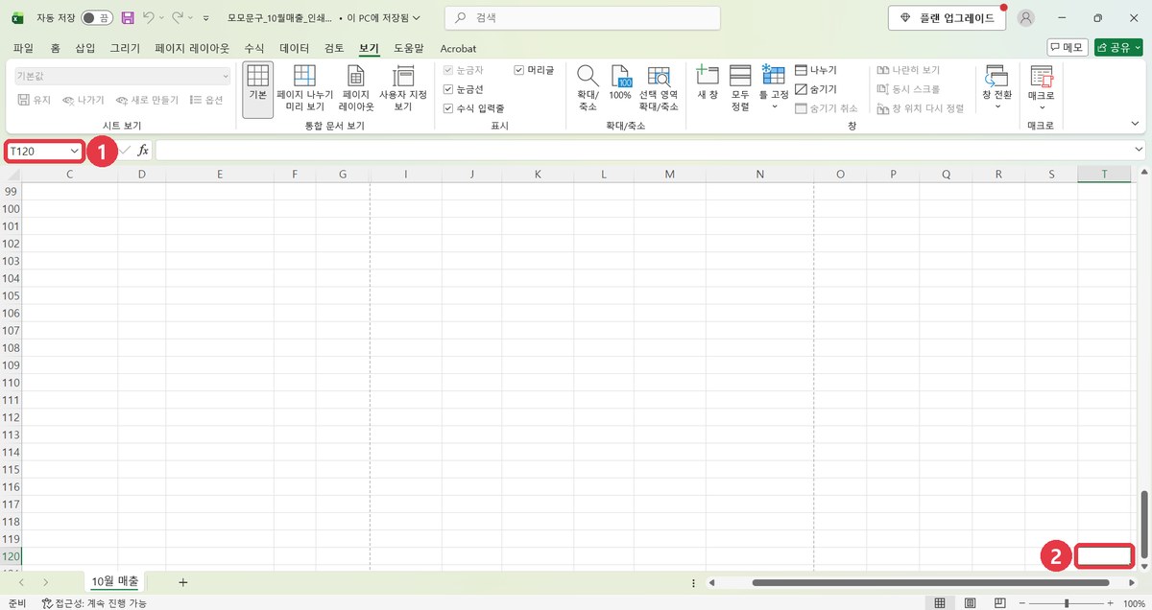This screenshot has width=1152, height=610.
Task: Expand the formula bar chevron
Action: coord(1139,151)
